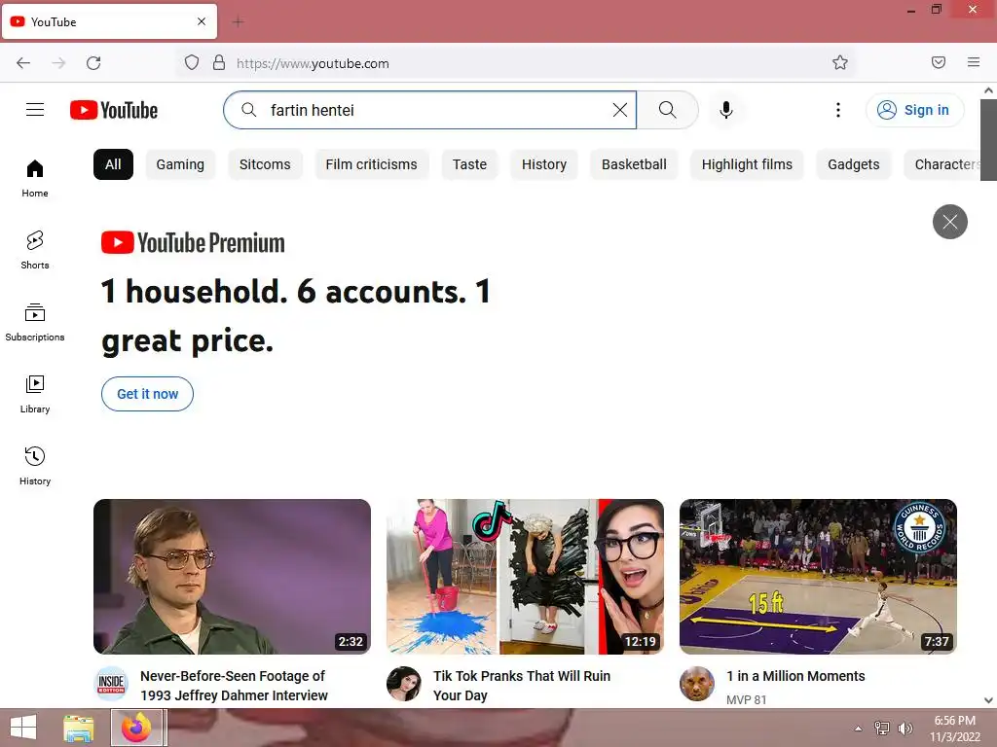
Task: Click the volume speaker tray icon
Action: (905, 728)
